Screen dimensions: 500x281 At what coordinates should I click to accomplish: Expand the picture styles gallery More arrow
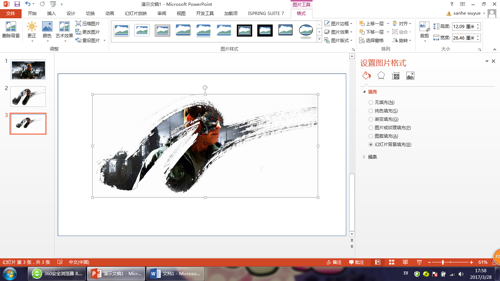[x=319, y=40]
